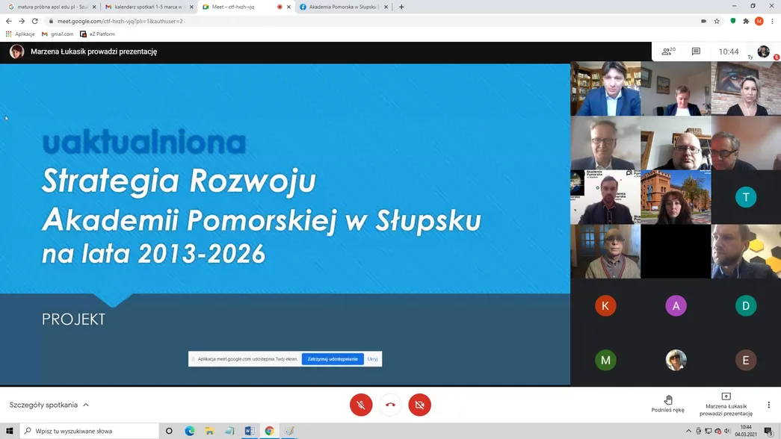The width and height of the screenshot is (781, 439).
Task: Open Chrome from the taskbar
Action: coord(270,431)
